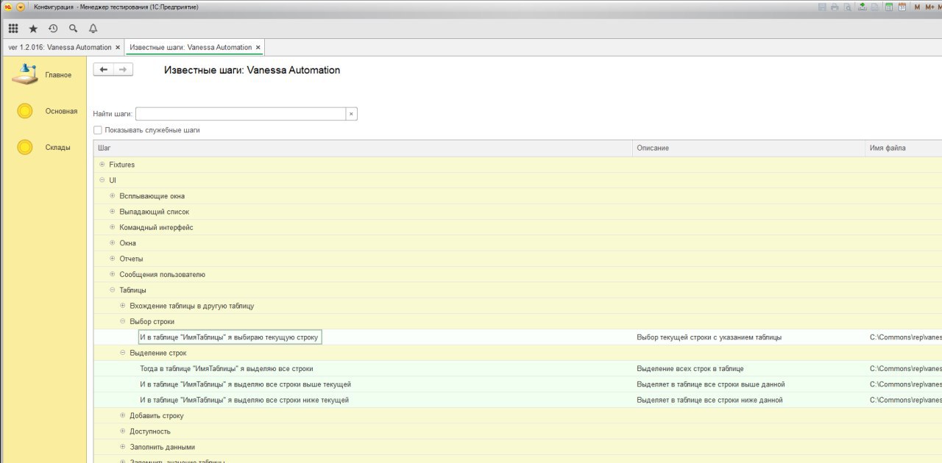
Task: Open the Склады section in sidebar
Action: [x=44, y=147]
